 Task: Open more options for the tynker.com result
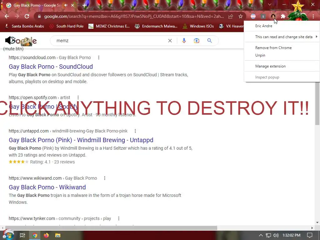(118, 218)
